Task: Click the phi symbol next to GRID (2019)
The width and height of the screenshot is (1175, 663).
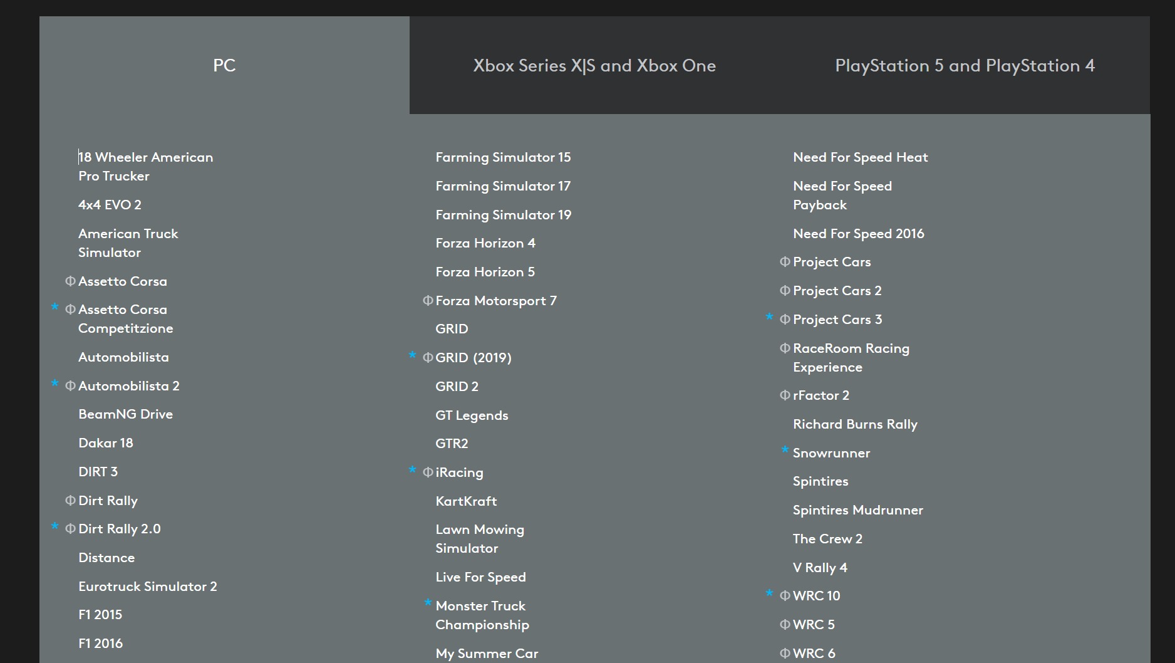Action: coord(428,358)
